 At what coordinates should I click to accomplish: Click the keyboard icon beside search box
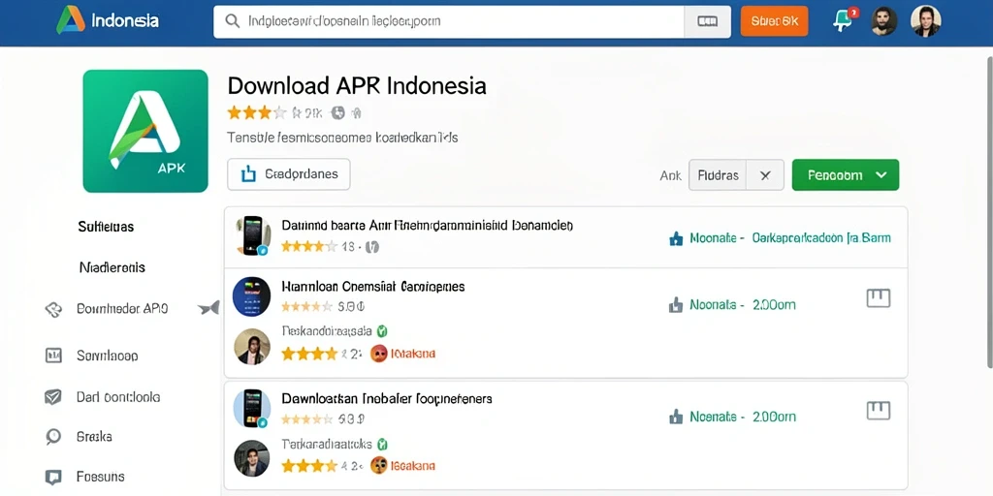pyautogui.click(x=707, y=21)
